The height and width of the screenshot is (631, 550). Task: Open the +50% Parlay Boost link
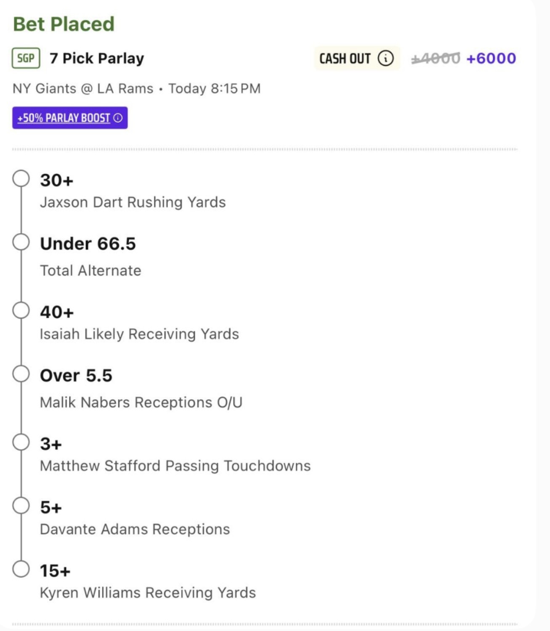pos(70,118)
